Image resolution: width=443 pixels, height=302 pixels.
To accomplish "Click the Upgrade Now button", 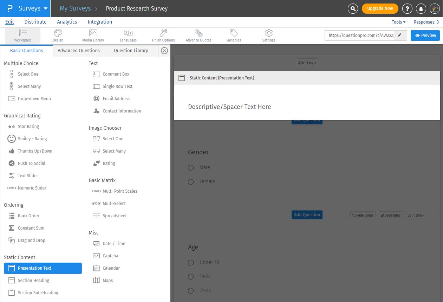I will coord(380,8).
